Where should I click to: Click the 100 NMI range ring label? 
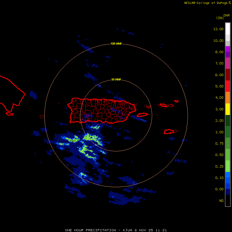116,44
